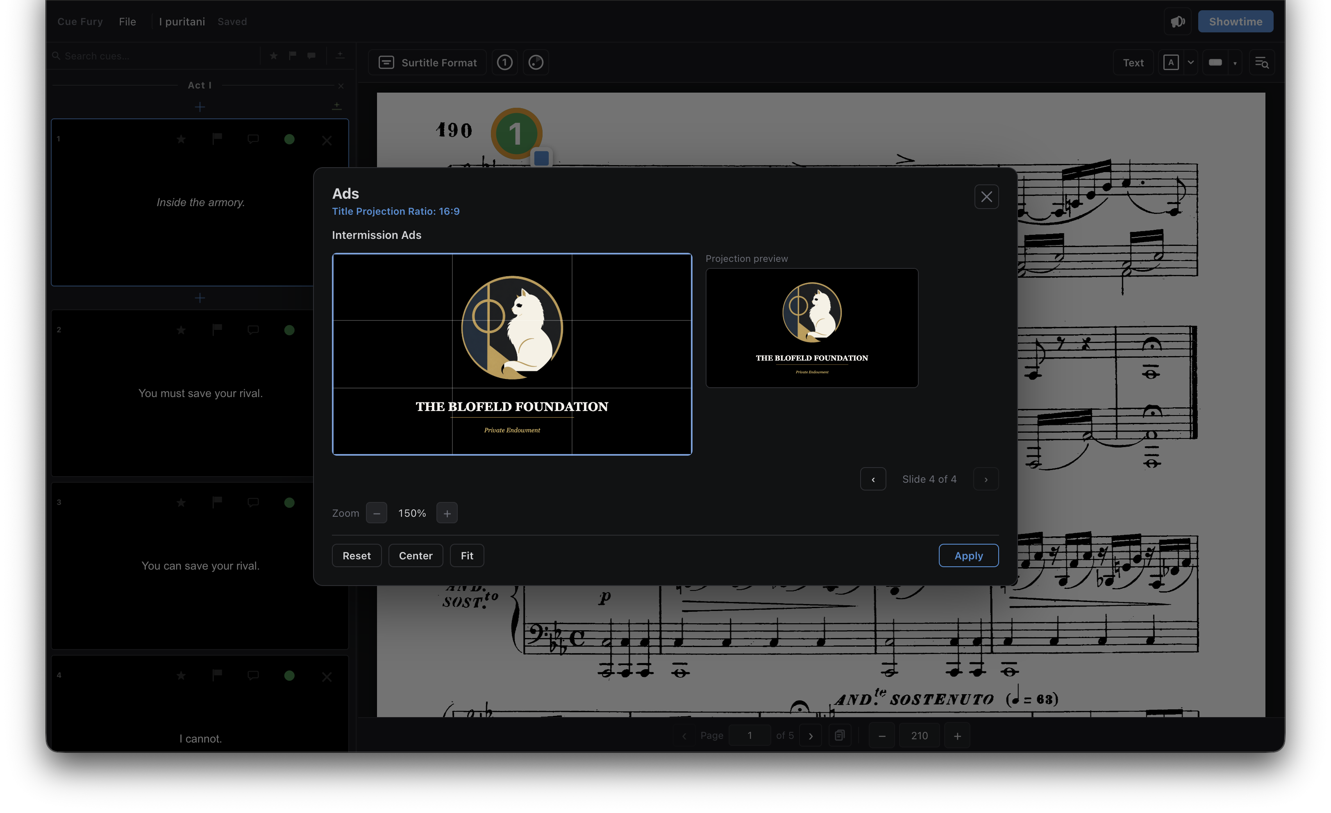The width and height of the screenshot is (1331, 813).
Task: Filter cues by comment in search bar
Action: pos(312,56)
